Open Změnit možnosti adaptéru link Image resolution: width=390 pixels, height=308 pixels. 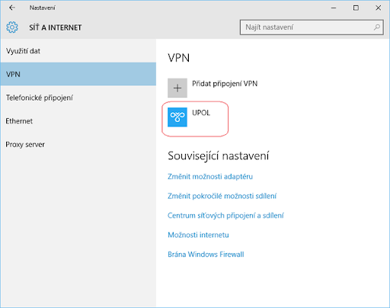pos(210,176)
